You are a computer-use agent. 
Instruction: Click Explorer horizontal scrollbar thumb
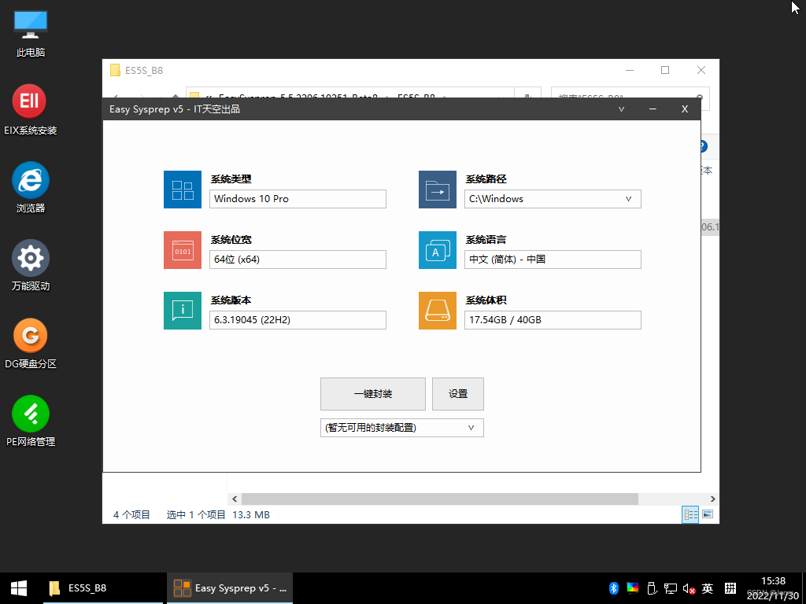[439, 499]
